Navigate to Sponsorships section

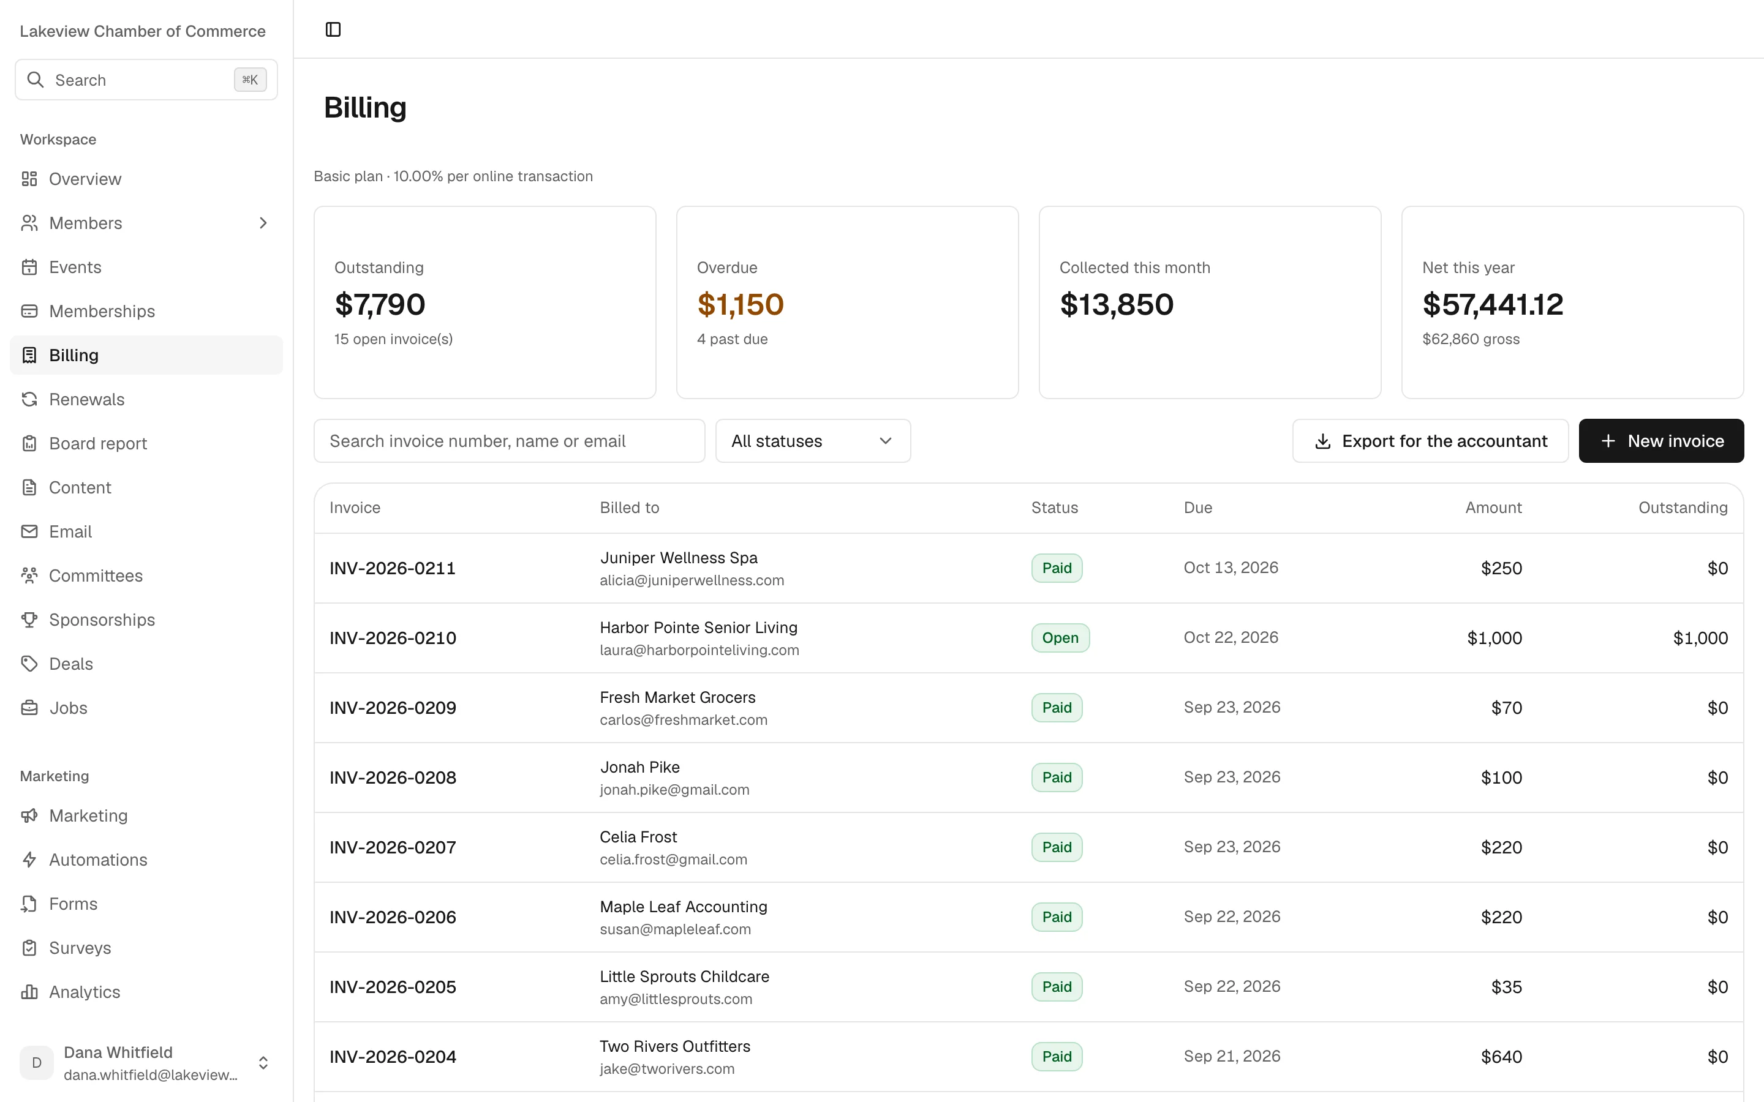coord(146,620)
